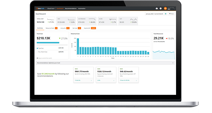Click the arrow on the Power On Off VMs card
The width and height of the screenshot is (212, 113).
[x=136, y=80]
